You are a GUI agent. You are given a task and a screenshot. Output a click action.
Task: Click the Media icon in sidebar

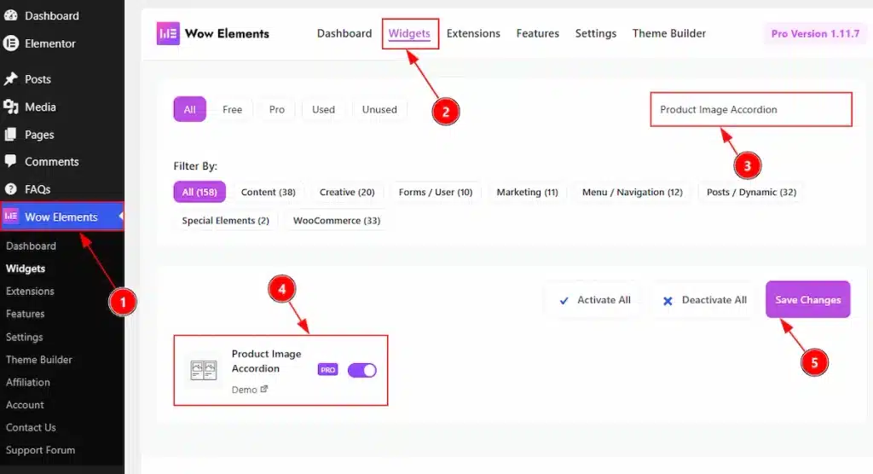[10, 107]
